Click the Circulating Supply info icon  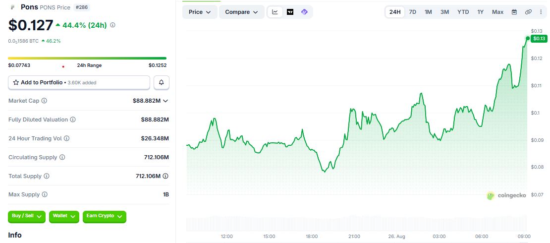[x=62, y=157]
